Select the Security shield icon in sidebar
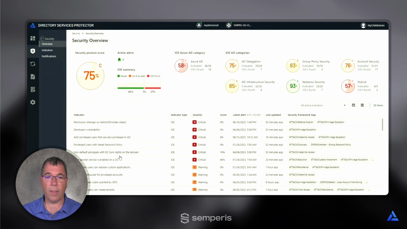 [33, 51]
